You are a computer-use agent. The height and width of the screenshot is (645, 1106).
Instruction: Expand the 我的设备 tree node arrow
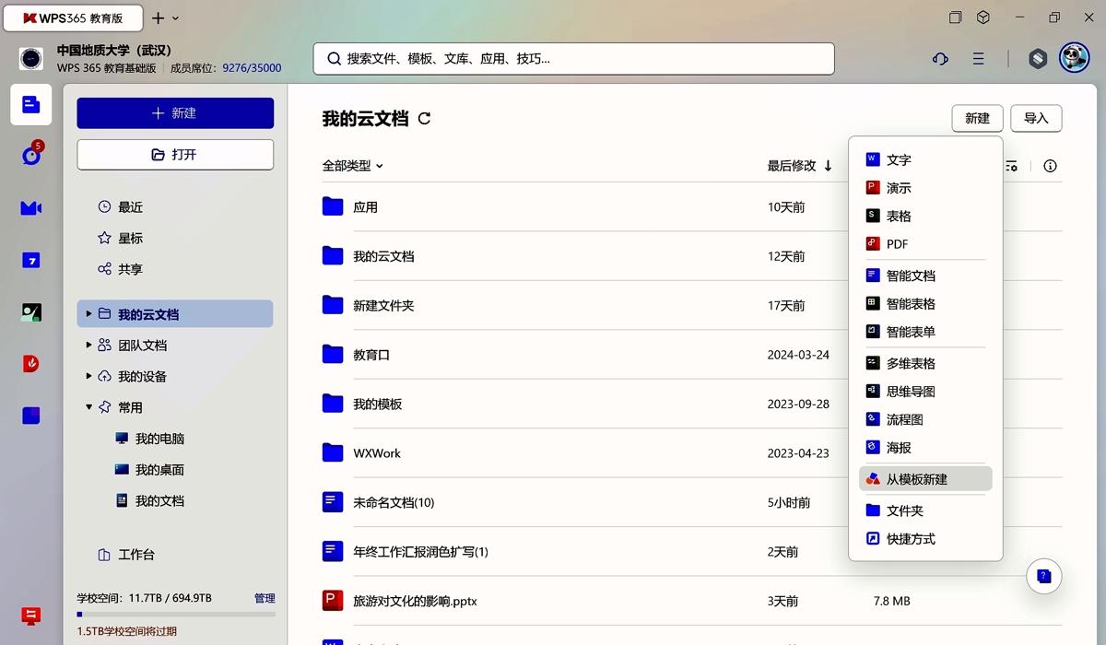tap(88, 376)
